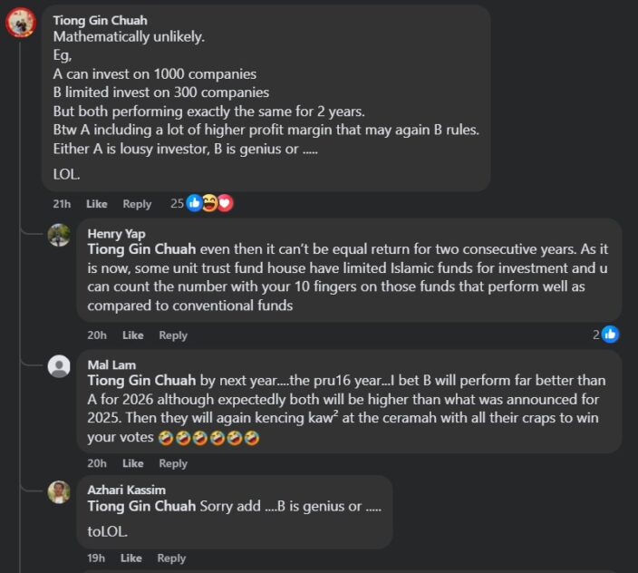Open Henry Yap's profile name link
The height and width of the screenshot is (573, 638).
point(117,233)
